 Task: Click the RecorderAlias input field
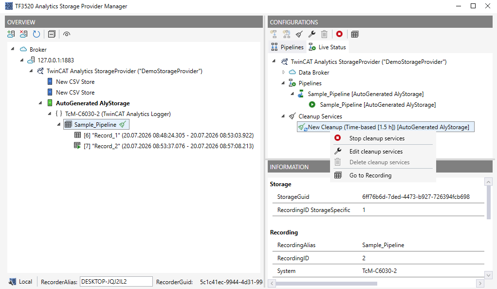pyautogui.click(x=116, y=281)
